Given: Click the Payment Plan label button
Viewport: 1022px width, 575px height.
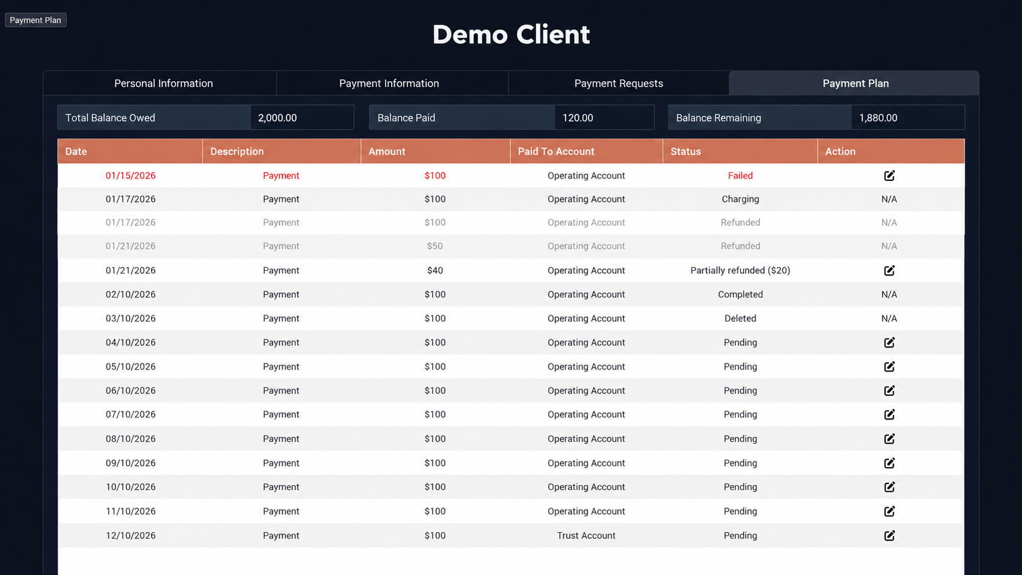Looking at the screenshot, I should tap(35, 20).
